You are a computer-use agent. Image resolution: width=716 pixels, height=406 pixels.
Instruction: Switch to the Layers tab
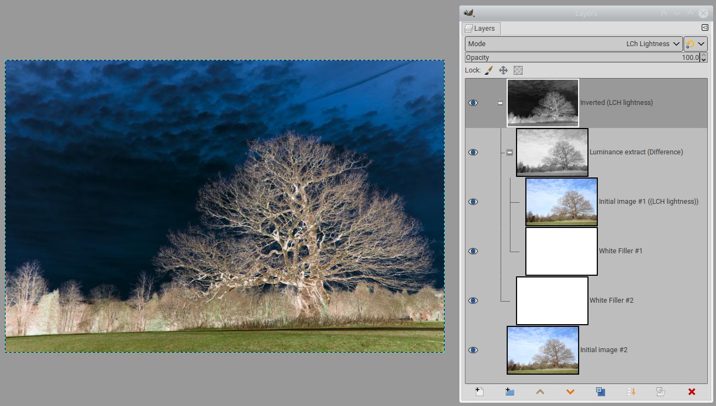tap(480, 29)
